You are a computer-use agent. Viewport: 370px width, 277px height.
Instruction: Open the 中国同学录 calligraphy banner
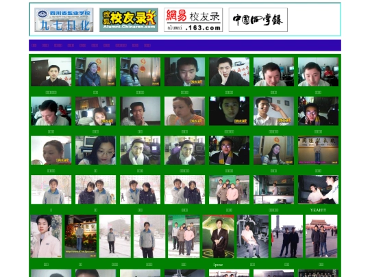tap(258, 20)
